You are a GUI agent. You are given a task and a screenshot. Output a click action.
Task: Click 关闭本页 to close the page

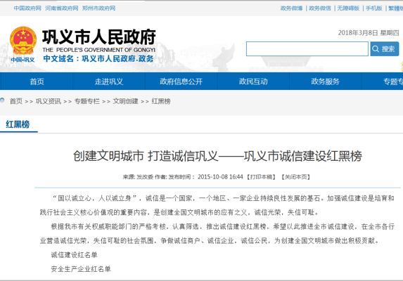[296, 177]
